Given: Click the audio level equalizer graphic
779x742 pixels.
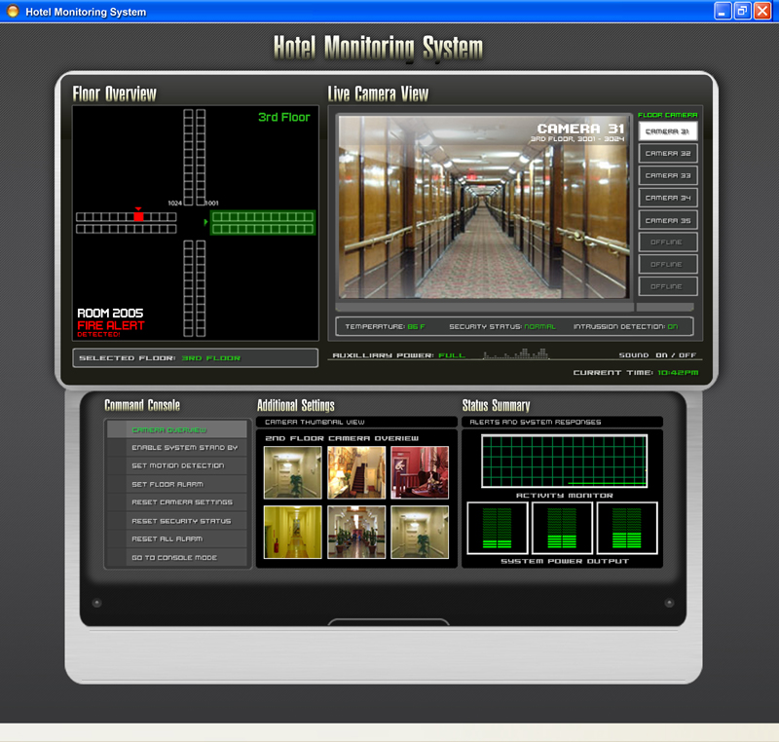Looking at the screenshot, I should click(516, 353).
